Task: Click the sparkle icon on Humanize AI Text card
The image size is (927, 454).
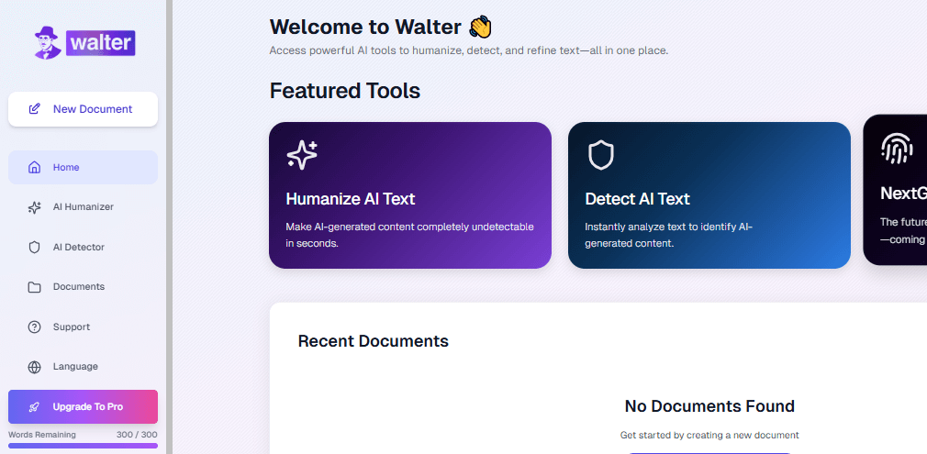Action: tap(302, 156)
